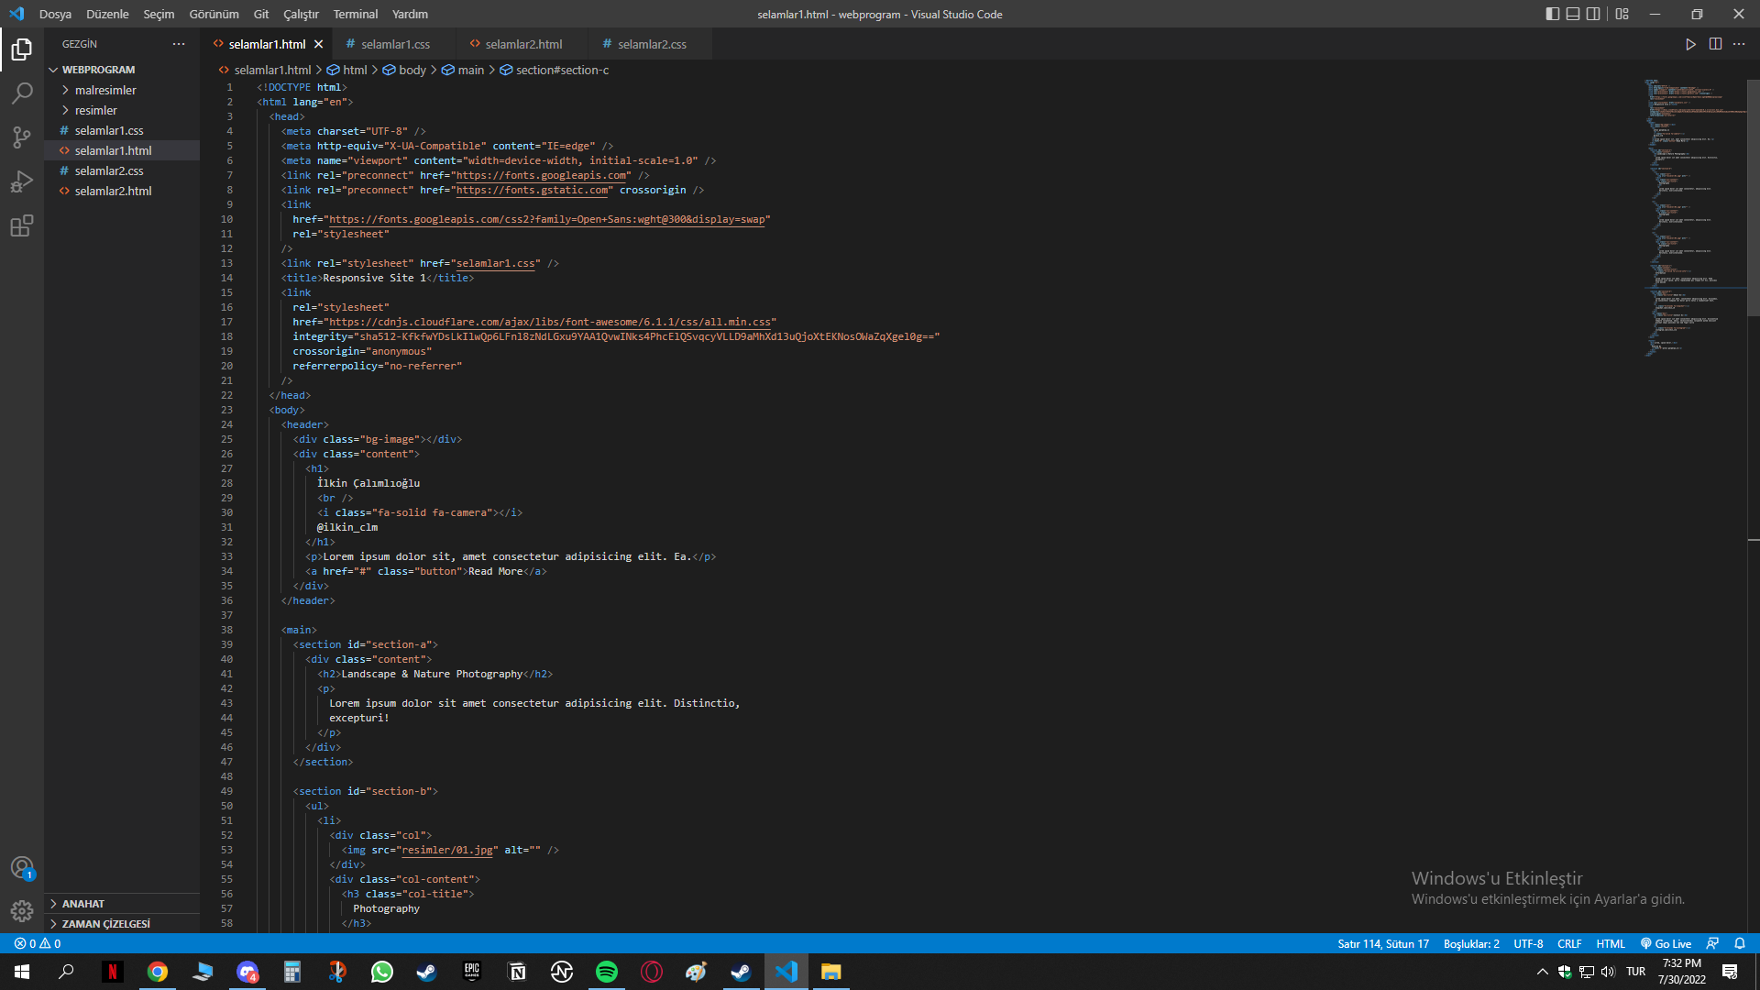Open the main breadcrumb dropdown
This screenshot has height=990, width=1760.
[x=463, y=70]
